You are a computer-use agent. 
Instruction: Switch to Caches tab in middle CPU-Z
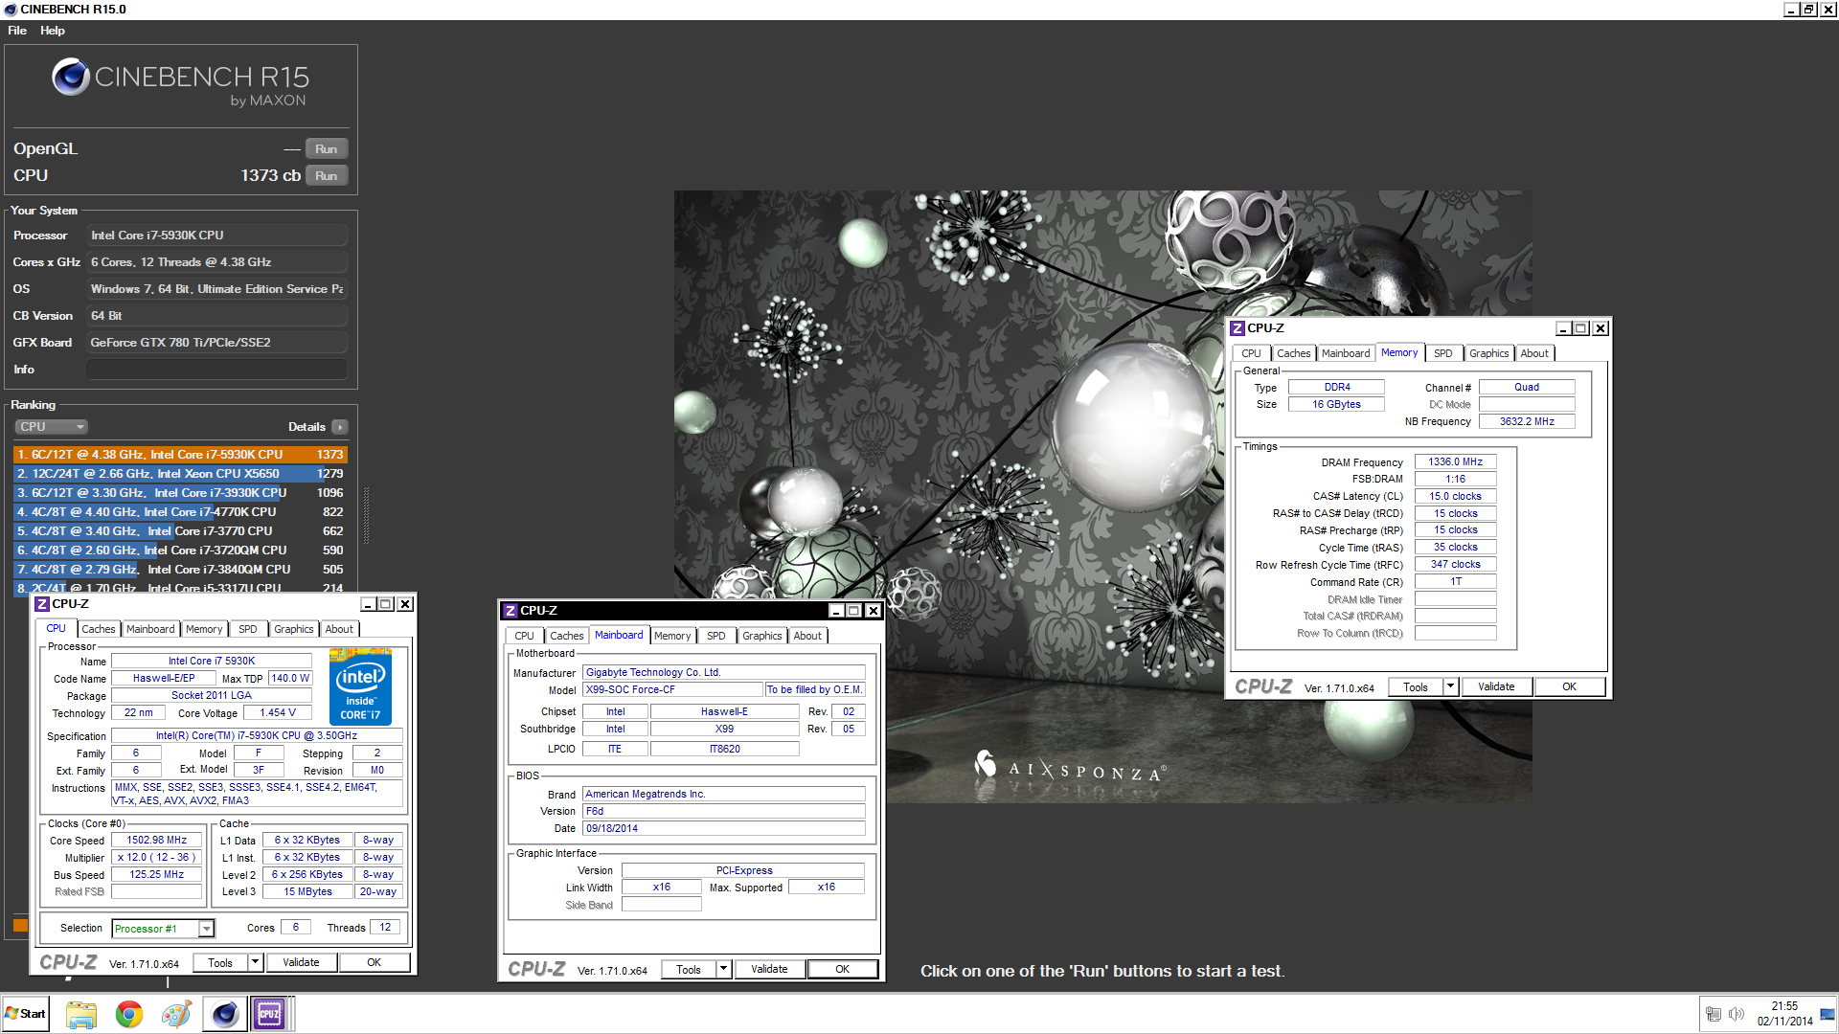[x=566, y=637]
